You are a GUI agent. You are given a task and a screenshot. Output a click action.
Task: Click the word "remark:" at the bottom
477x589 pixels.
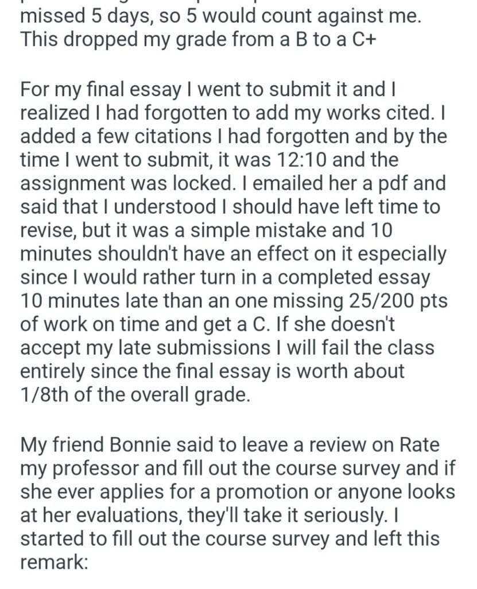click(x=54, y=562)
